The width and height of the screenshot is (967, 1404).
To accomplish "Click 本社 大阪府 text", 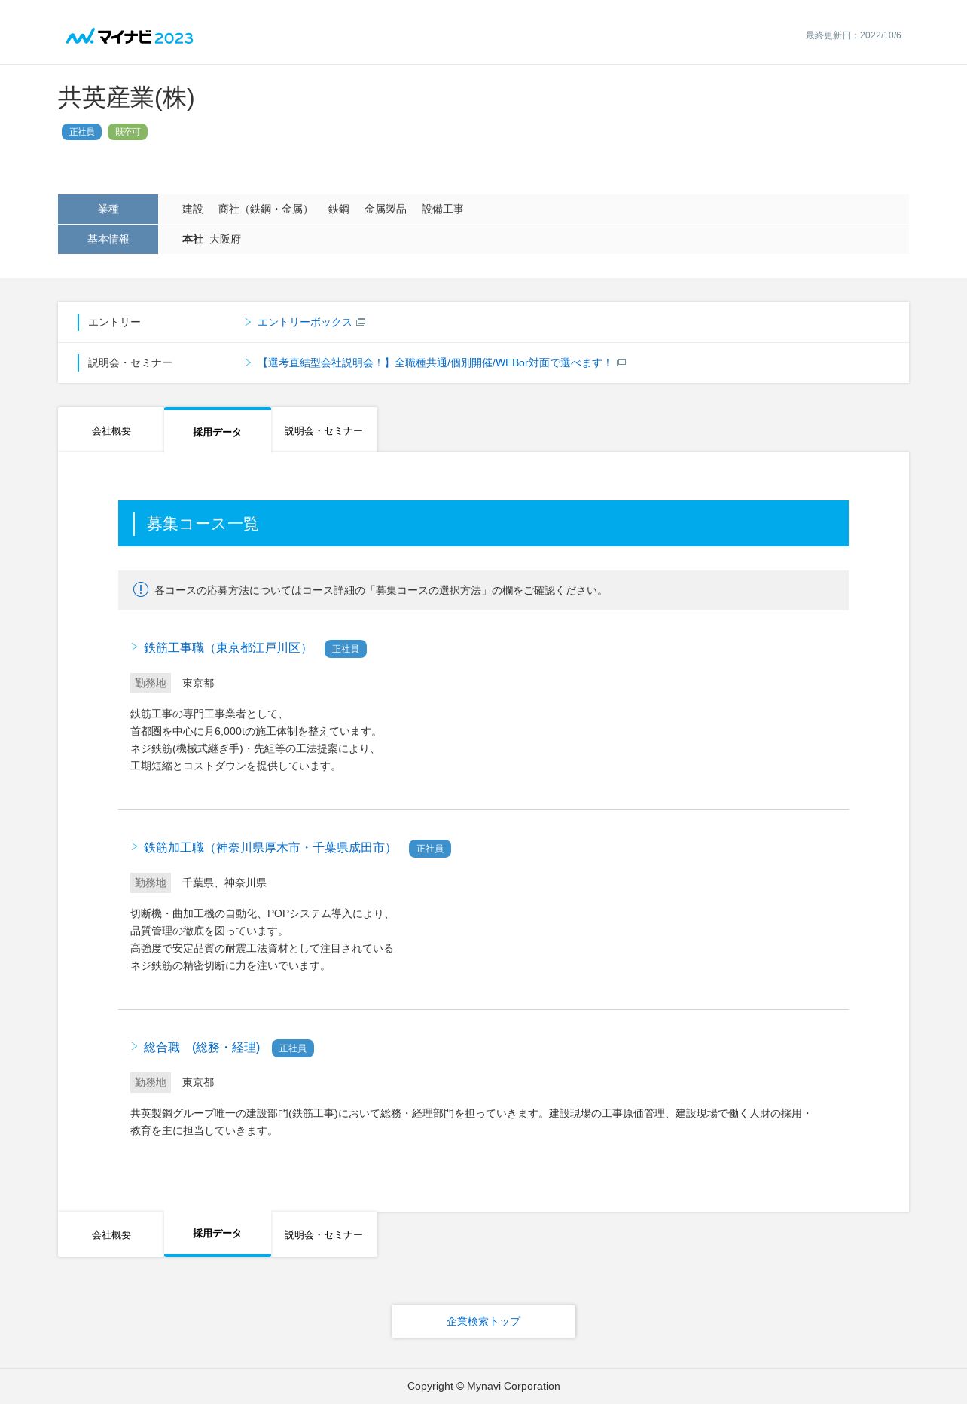I will click(212, 239).
